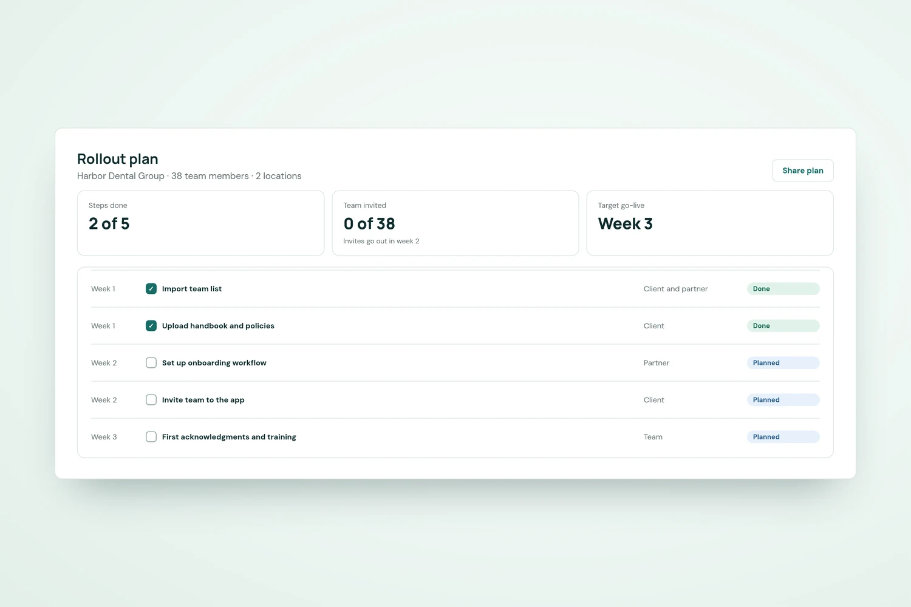Tick the Invite team to the app checkbox
This screenshot has width=911, height=607.
click(151, 400)
